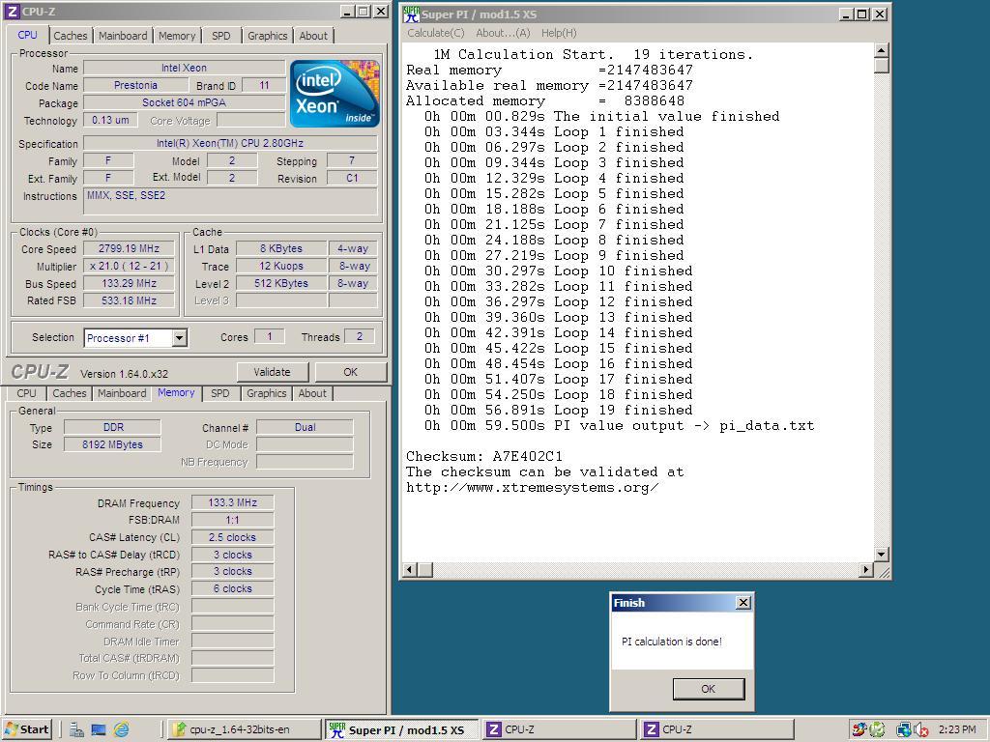Confirm the Finish dialog with OK
Viewport: 990px width, 742px height.
[709, 689]
